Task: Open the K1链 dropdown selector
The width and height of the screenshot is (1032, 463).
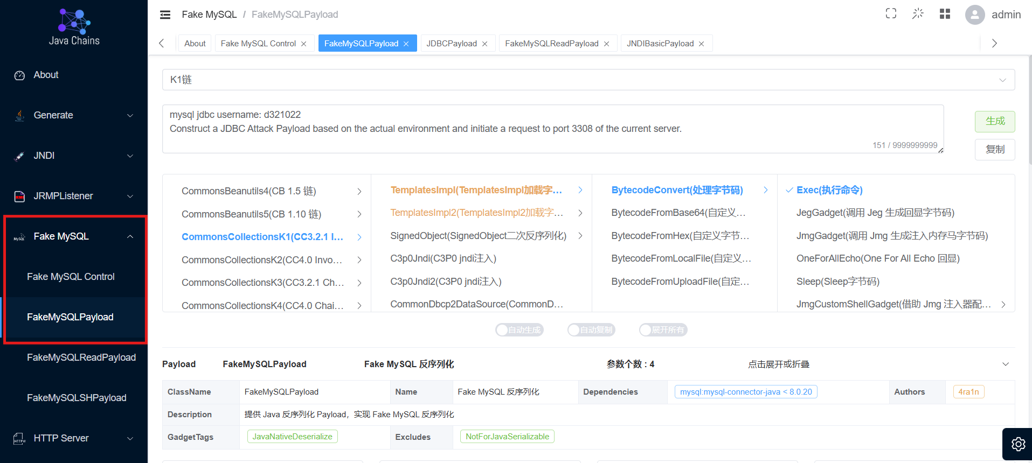Action: [588, 80]
